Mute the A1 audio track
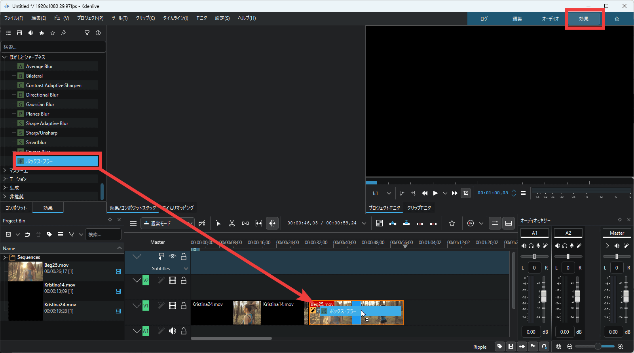 click(x=173, y=331)
